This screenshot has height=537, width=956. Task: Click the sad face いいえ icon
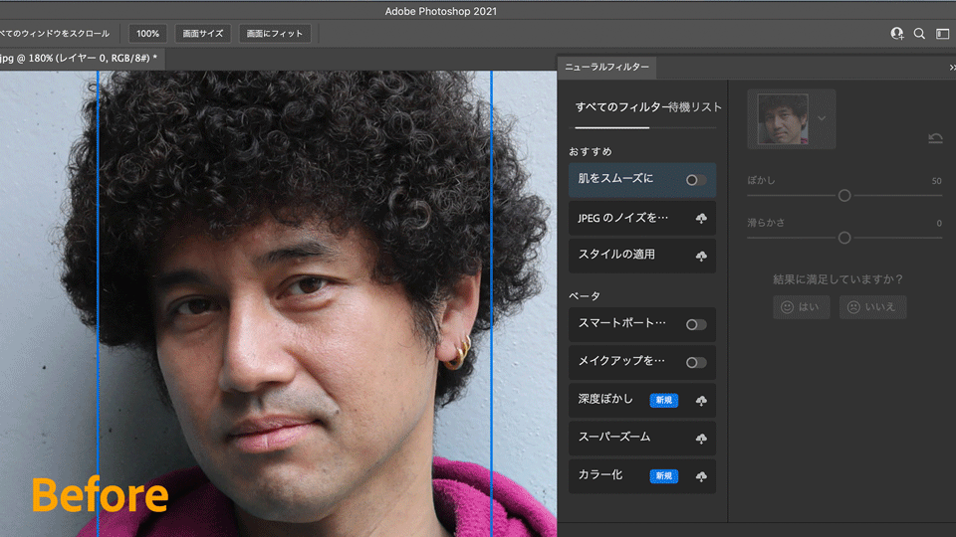pos(853,307)
